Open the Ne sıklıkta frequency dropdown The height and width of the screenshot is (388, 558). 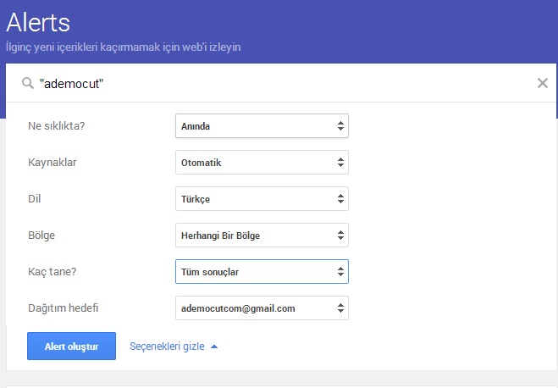(262, 126)
